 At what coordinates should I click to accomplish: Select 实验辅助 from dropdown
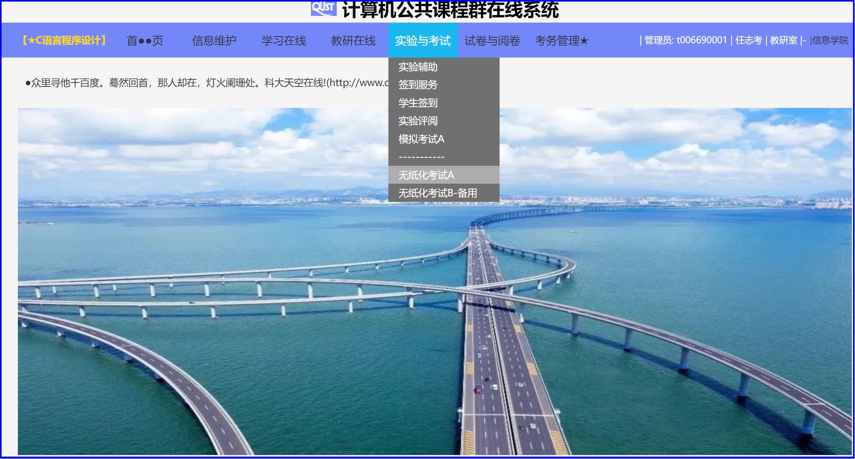click(418, 67)
